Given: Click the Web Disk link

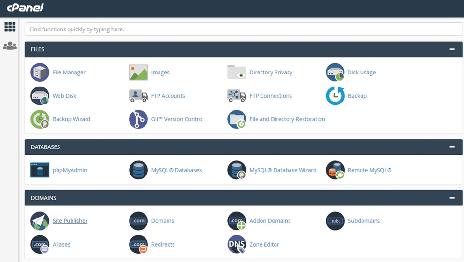Looking at the screenshot, I should (64, 96).
